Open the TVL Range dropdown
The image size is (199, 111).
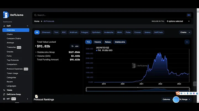tap(184, 99)
